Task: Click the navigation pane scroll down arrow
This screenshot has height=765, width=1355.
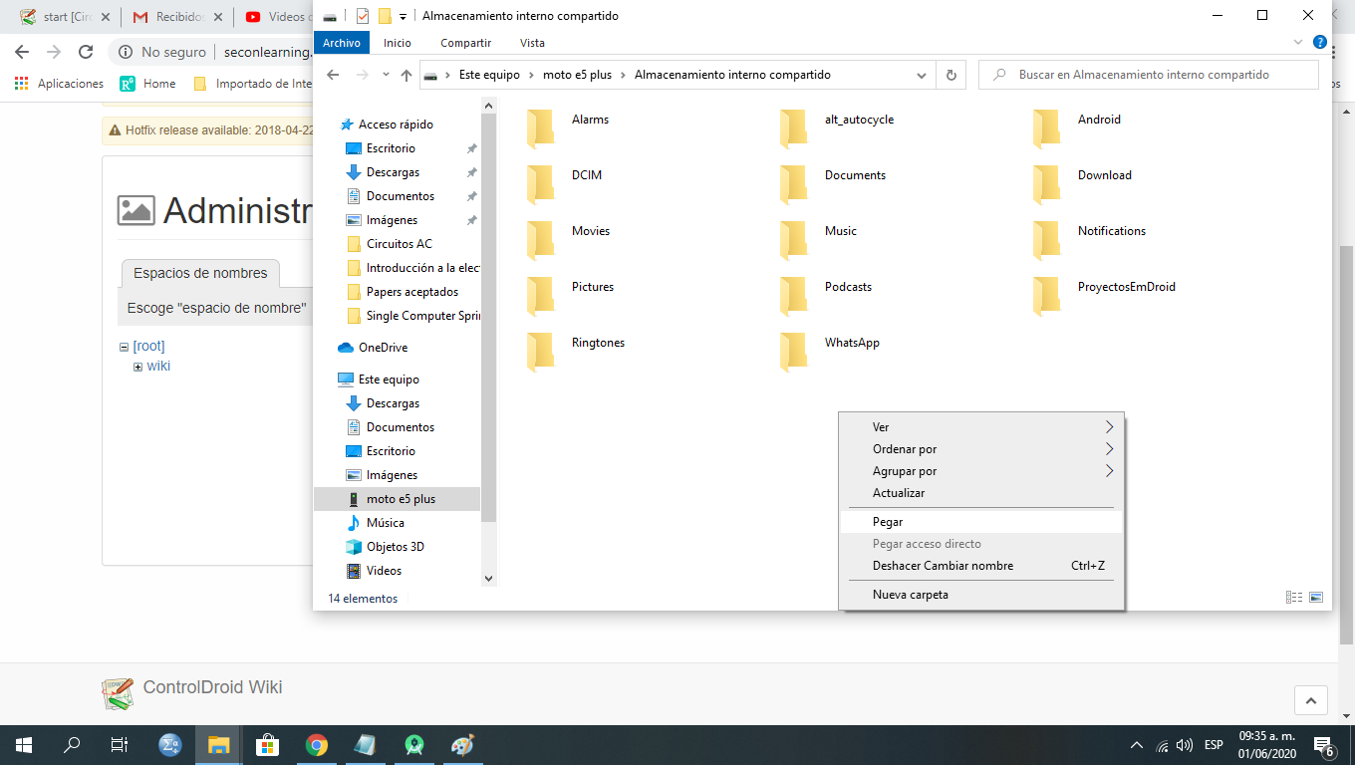Action: 488,579
